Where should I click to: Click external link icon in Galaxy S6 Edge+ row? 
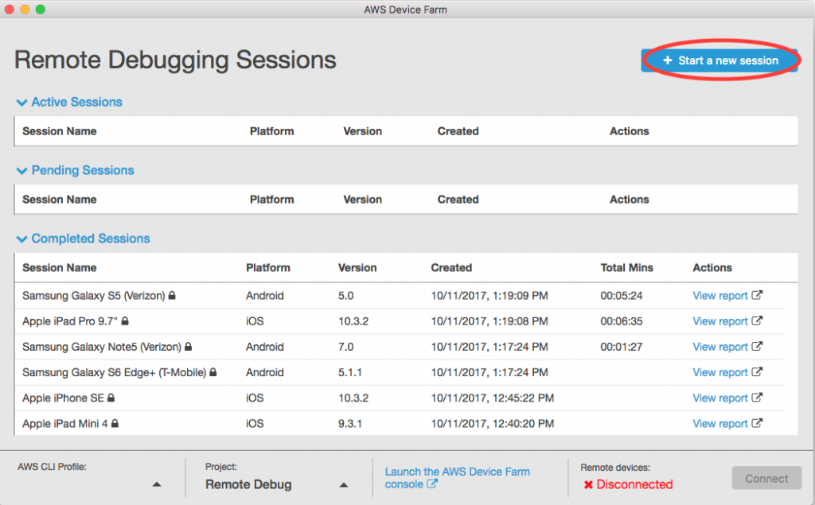(x=758, y=371)
